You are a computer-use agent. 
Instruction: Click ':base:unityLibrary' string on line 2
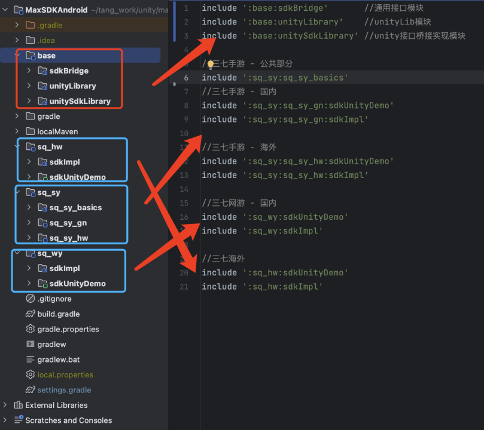click(293, 22)
